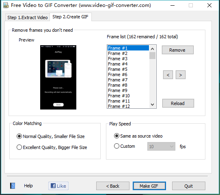Click frame list scroll down arrow
220x195 pixels.
pos(152,105)
